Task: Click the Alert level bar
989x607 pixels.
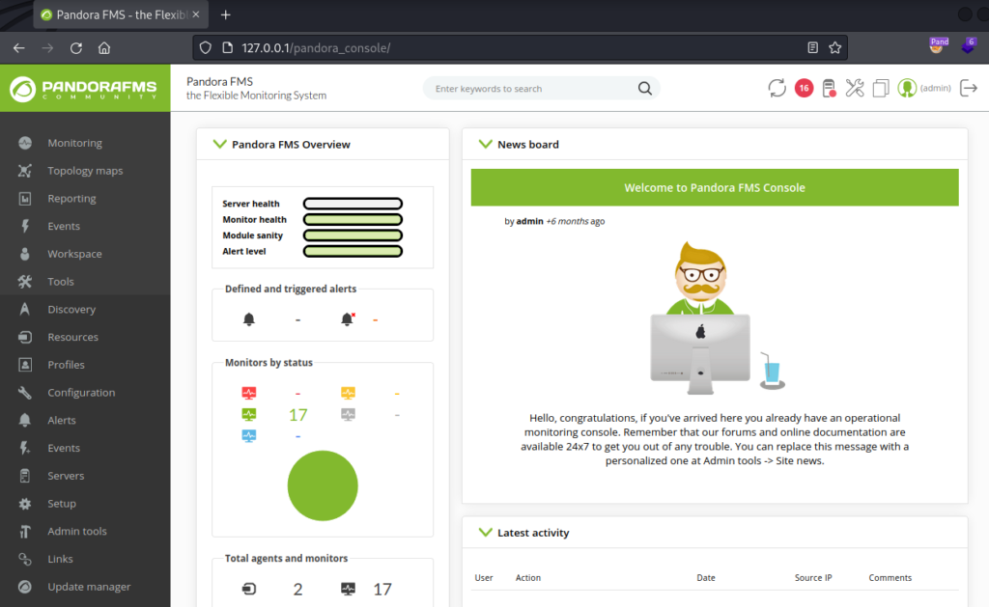Action: pyautogui.click(x=353, y=251)
